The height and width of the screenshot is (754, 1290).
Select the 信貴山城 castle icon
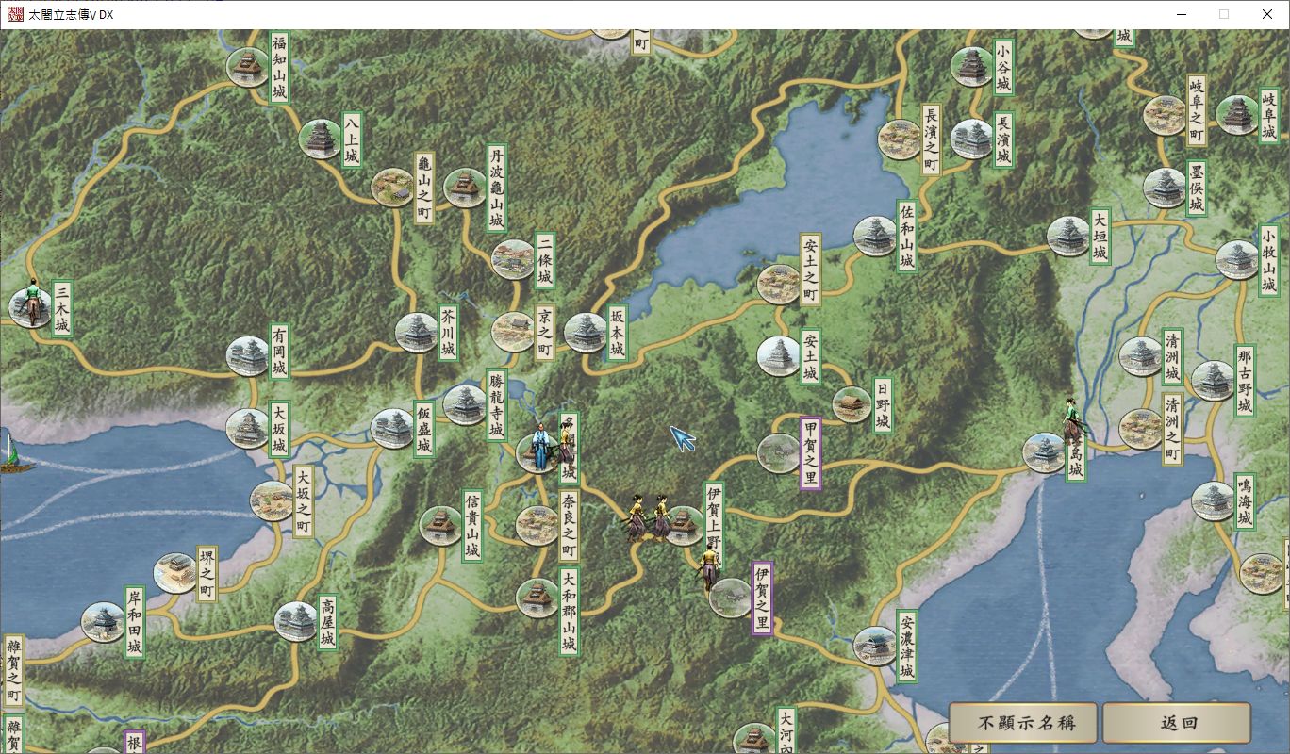[x=440, y=526]
